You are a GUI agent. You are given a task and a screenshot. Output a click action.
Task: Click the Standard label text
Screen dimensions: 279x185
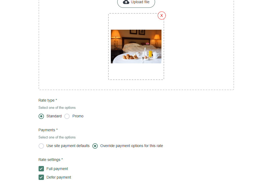(x=54, y=116)
